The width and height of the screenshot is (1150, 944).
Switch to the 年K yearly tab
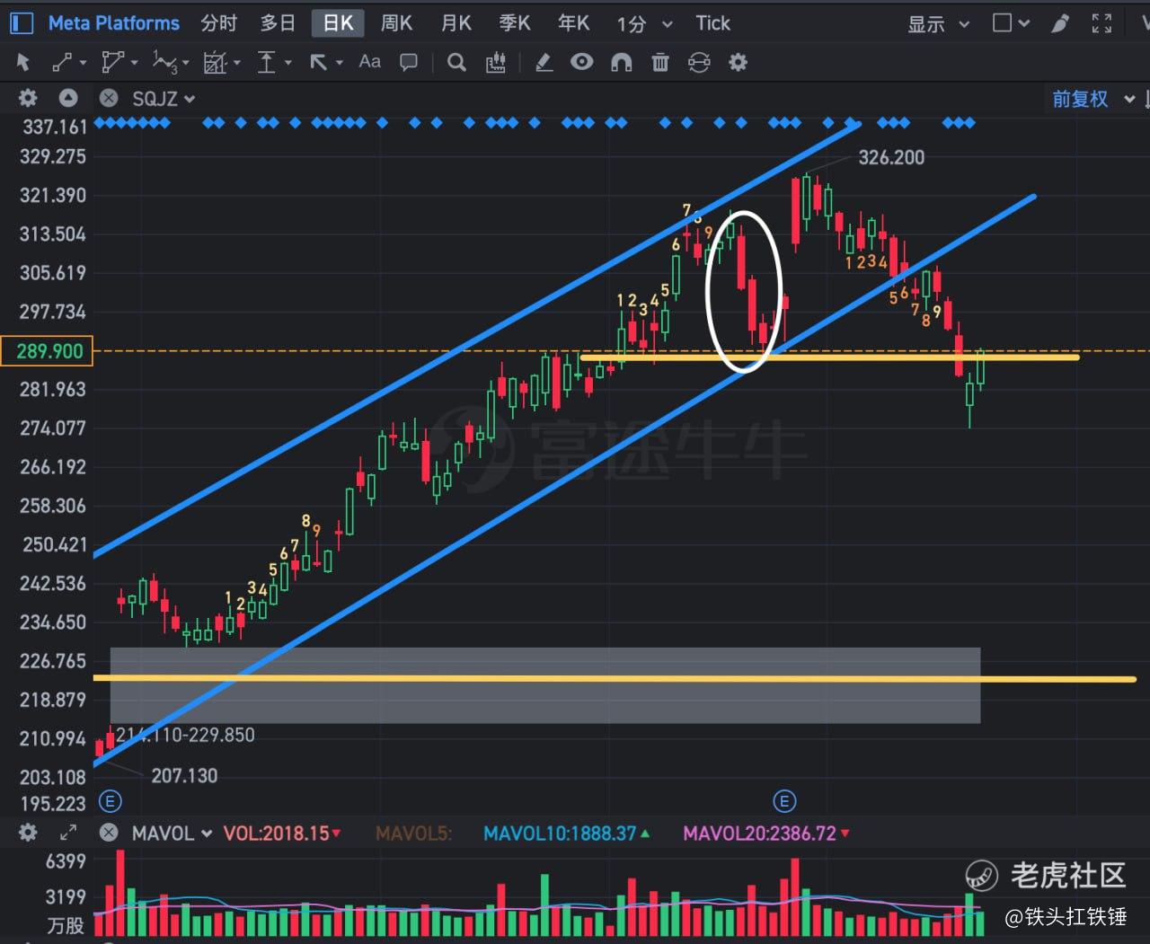573,23
